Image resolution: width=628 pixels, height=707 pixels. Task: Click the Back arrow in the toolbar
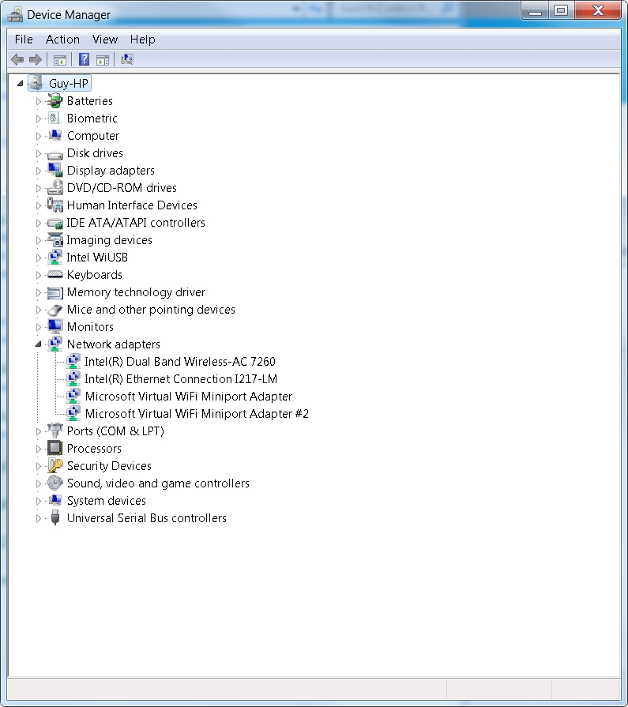[17, 59]
